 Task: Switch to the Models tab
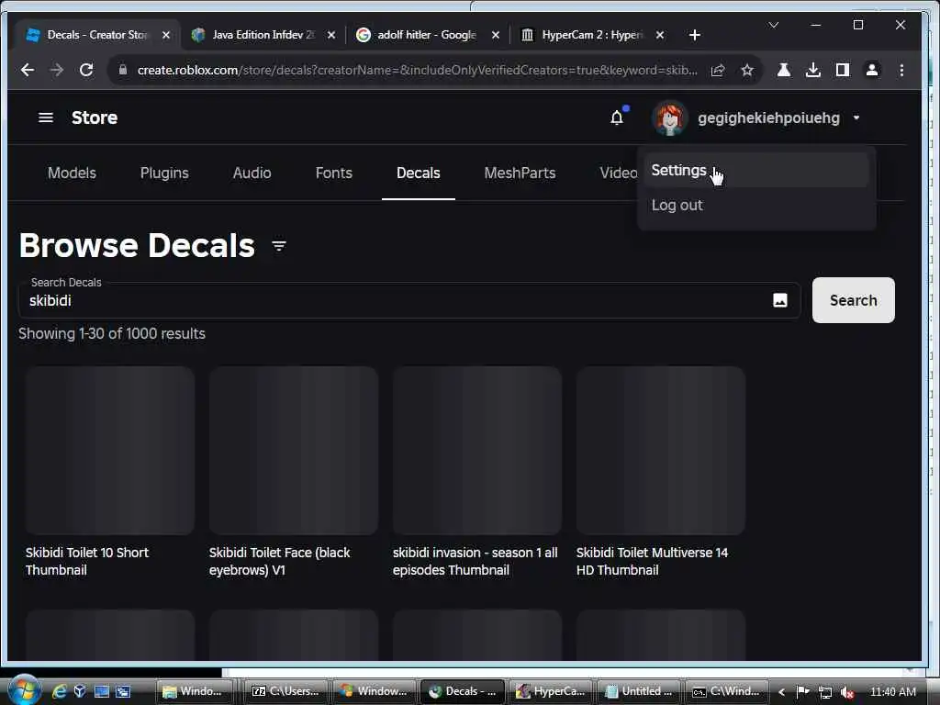pos(72,173)
